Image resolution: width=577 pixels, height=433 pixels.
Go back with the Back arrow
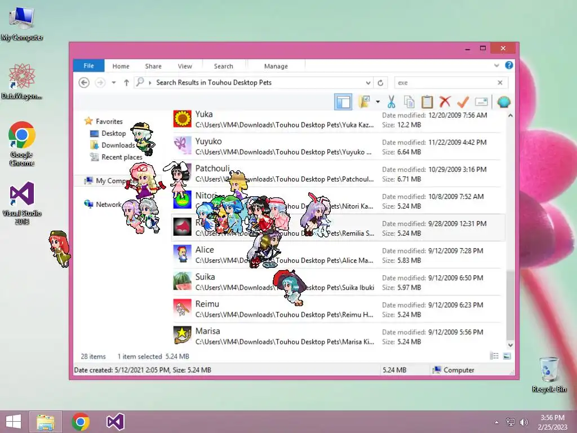pos(84,82)
